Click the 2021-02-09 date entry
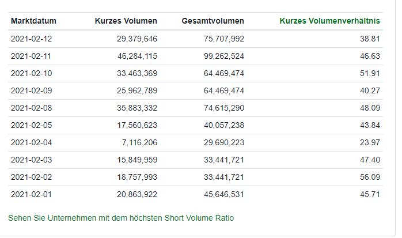This screenshot has width=402, height=238. [x=31, y=90]
